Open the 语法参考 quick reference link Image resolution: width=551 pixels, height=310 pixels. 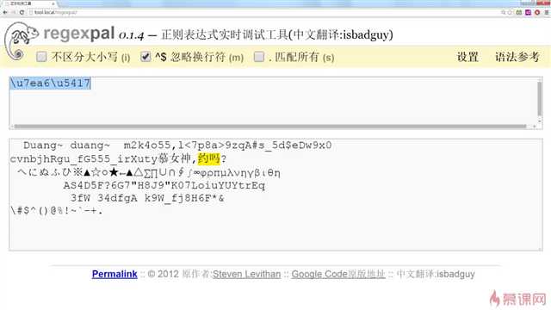[x=517, y=57]
